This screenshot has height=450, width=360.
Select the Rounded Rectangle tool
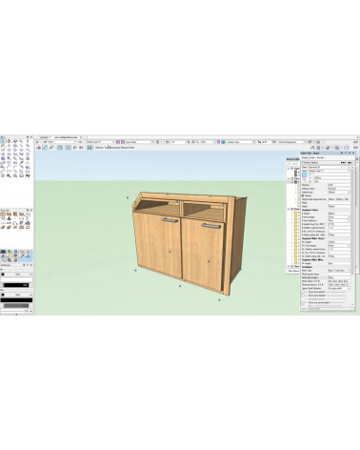coord(9,150)
